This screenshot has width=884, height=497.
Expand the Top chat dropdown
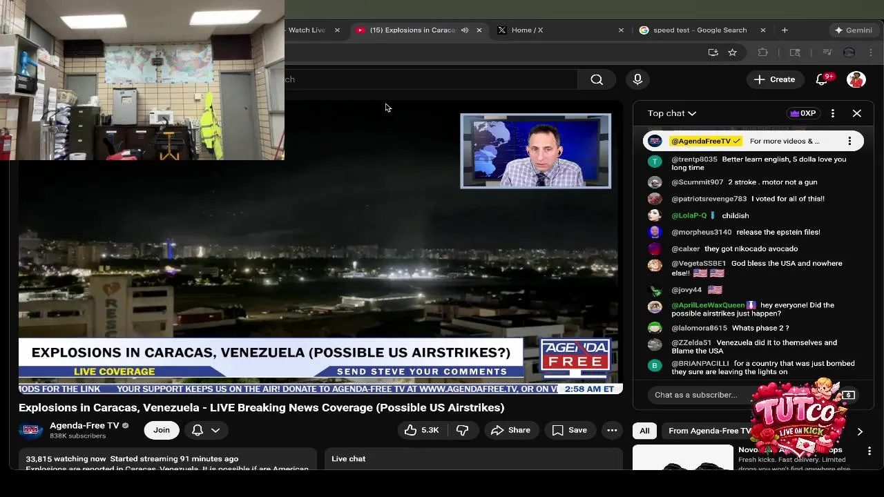pos(672,113)
